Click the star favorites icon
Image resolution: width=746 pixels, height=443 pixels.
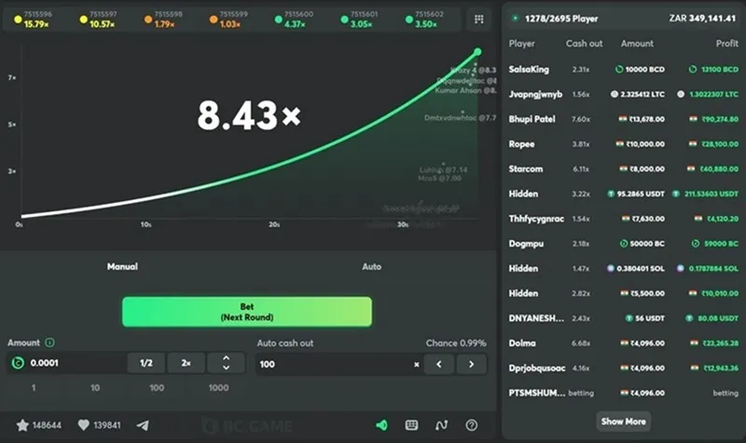(x=23, y=425)
